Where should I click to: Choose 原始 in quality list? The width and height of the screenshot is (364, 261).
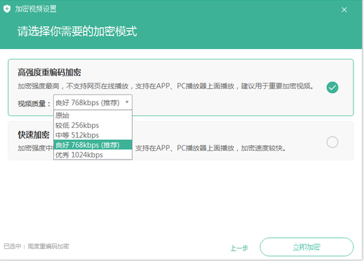[93, 115]
